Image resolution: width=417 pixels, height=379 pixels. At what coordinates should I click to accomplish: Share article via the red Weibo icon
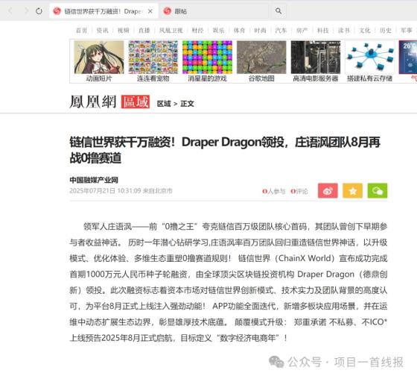(328, 190)
